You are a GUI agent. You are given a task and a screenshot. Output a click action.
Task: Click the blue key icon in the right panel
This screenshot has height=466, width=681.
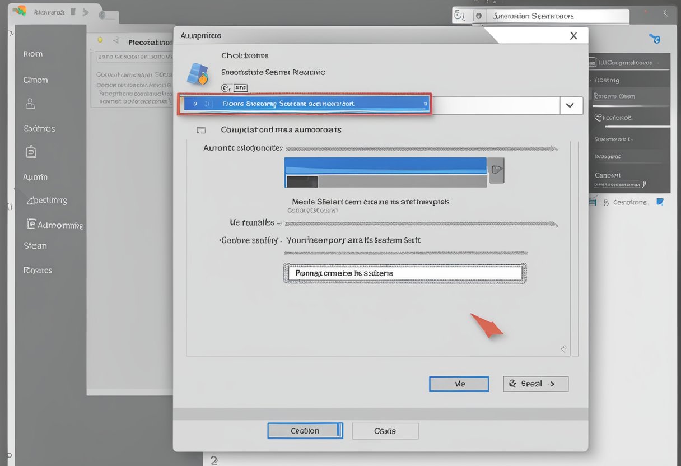(x=655, y=38)
